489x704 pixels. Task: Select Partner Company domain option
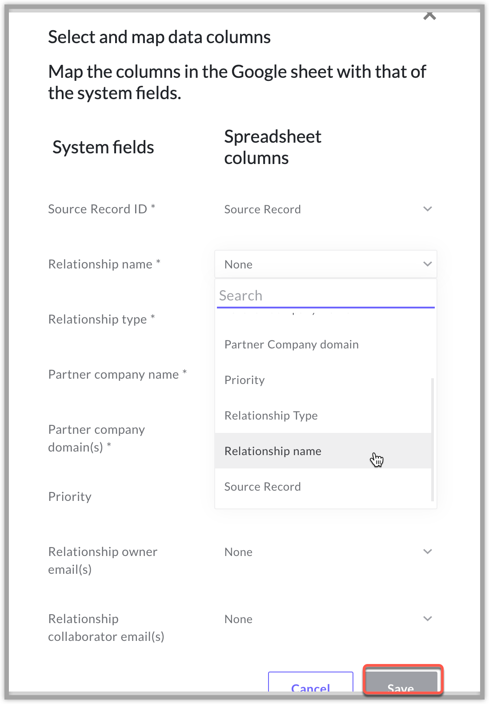[291, 344]
